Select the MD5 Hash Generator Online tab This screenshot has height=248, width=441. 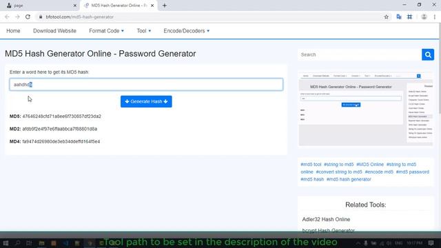[x=119, y=6]
